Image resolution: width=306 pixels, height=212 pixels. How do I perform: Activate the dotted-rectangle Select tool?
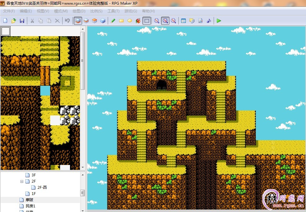(146, 21)
